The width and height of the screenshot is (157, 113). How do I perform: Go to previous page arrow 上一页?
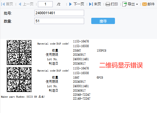(x=20, y=4)
